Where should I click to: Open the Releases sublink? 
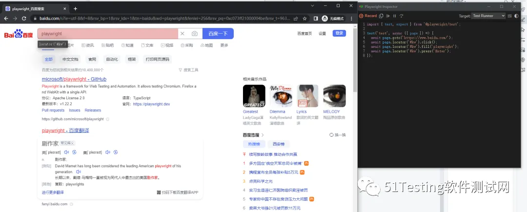click(x=93, y=110)
